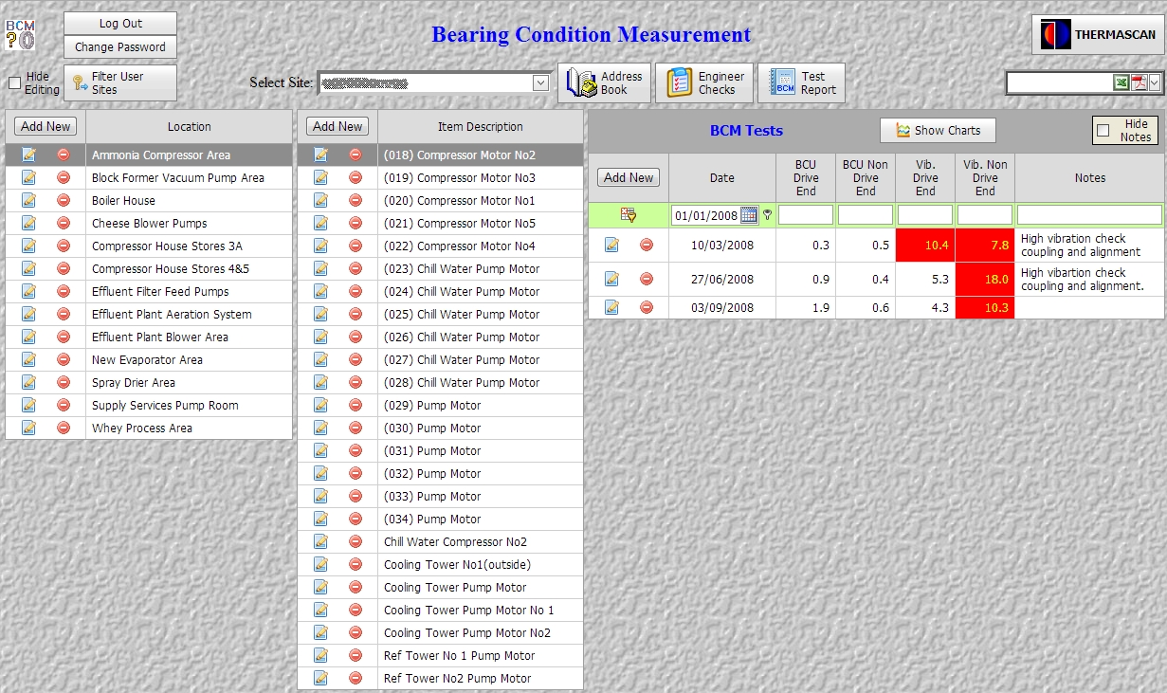The width and height of the screenshot is (1167, 693).
Task: Edit the 03/09/2008 test record
Action: 611,307
